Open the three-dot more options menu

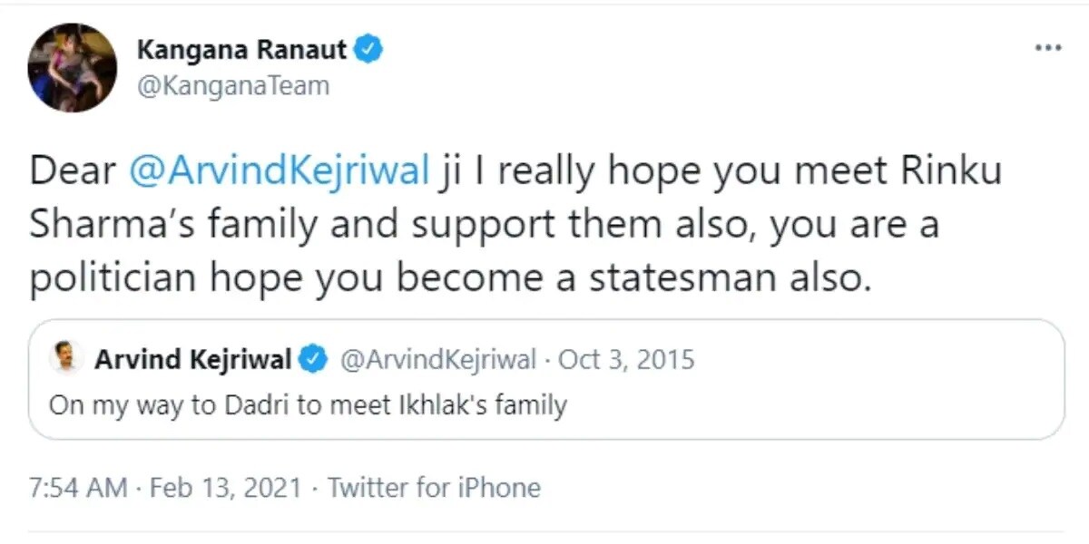click(1046, 47)
